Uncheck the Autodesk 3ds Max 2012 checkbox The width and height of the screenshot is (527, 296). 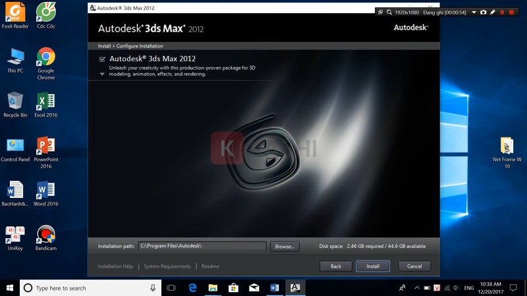pyautogui.click(x=102, y=59)
